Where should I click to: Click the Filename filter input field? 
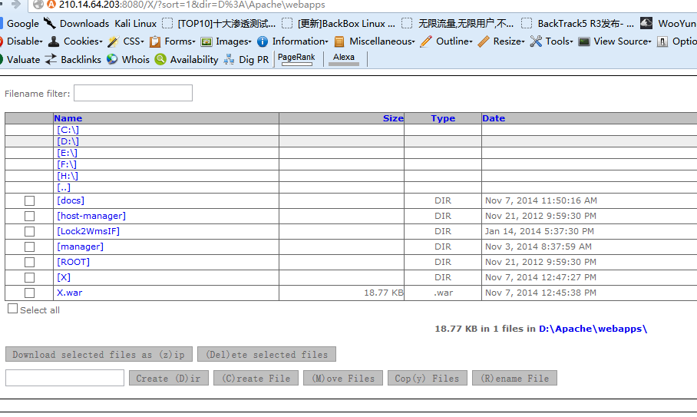(133, 93)
